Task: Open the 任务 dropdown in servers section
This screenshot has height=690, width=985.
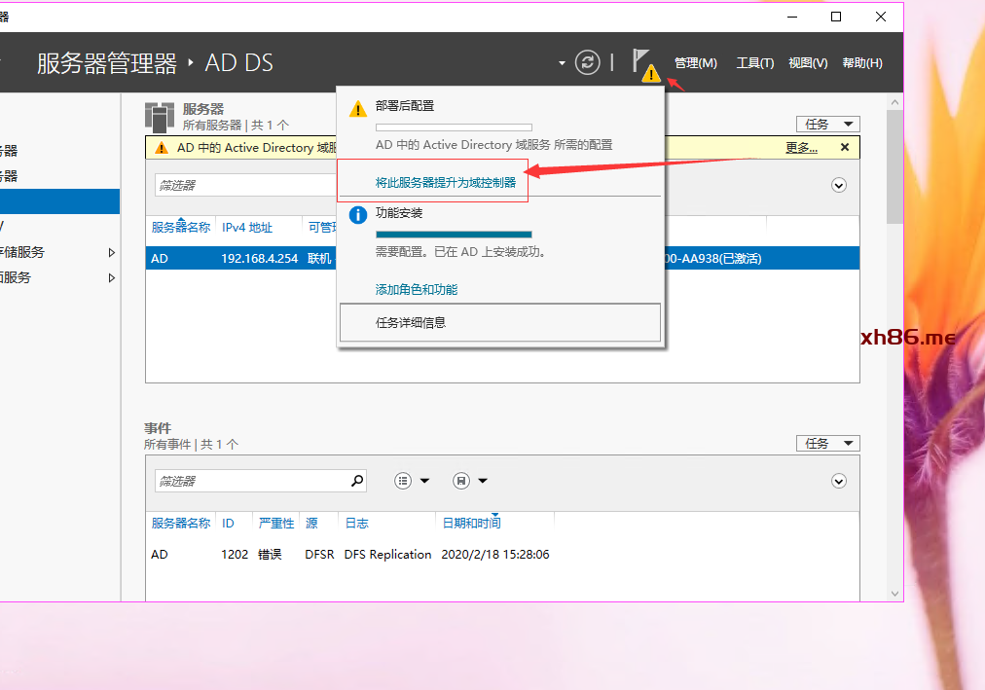Action: (x=827, y=124)
